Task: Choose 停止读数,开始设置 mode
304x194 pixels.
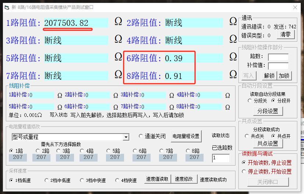Action: [x=244, y=172]
